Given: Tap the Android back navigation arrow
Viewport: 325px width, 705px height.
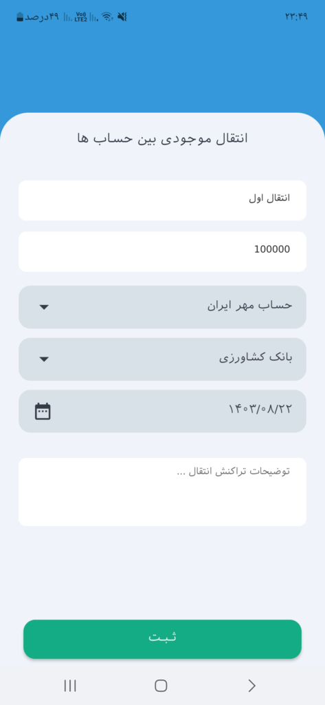Looking at the screenshot, I should (252, 686).
